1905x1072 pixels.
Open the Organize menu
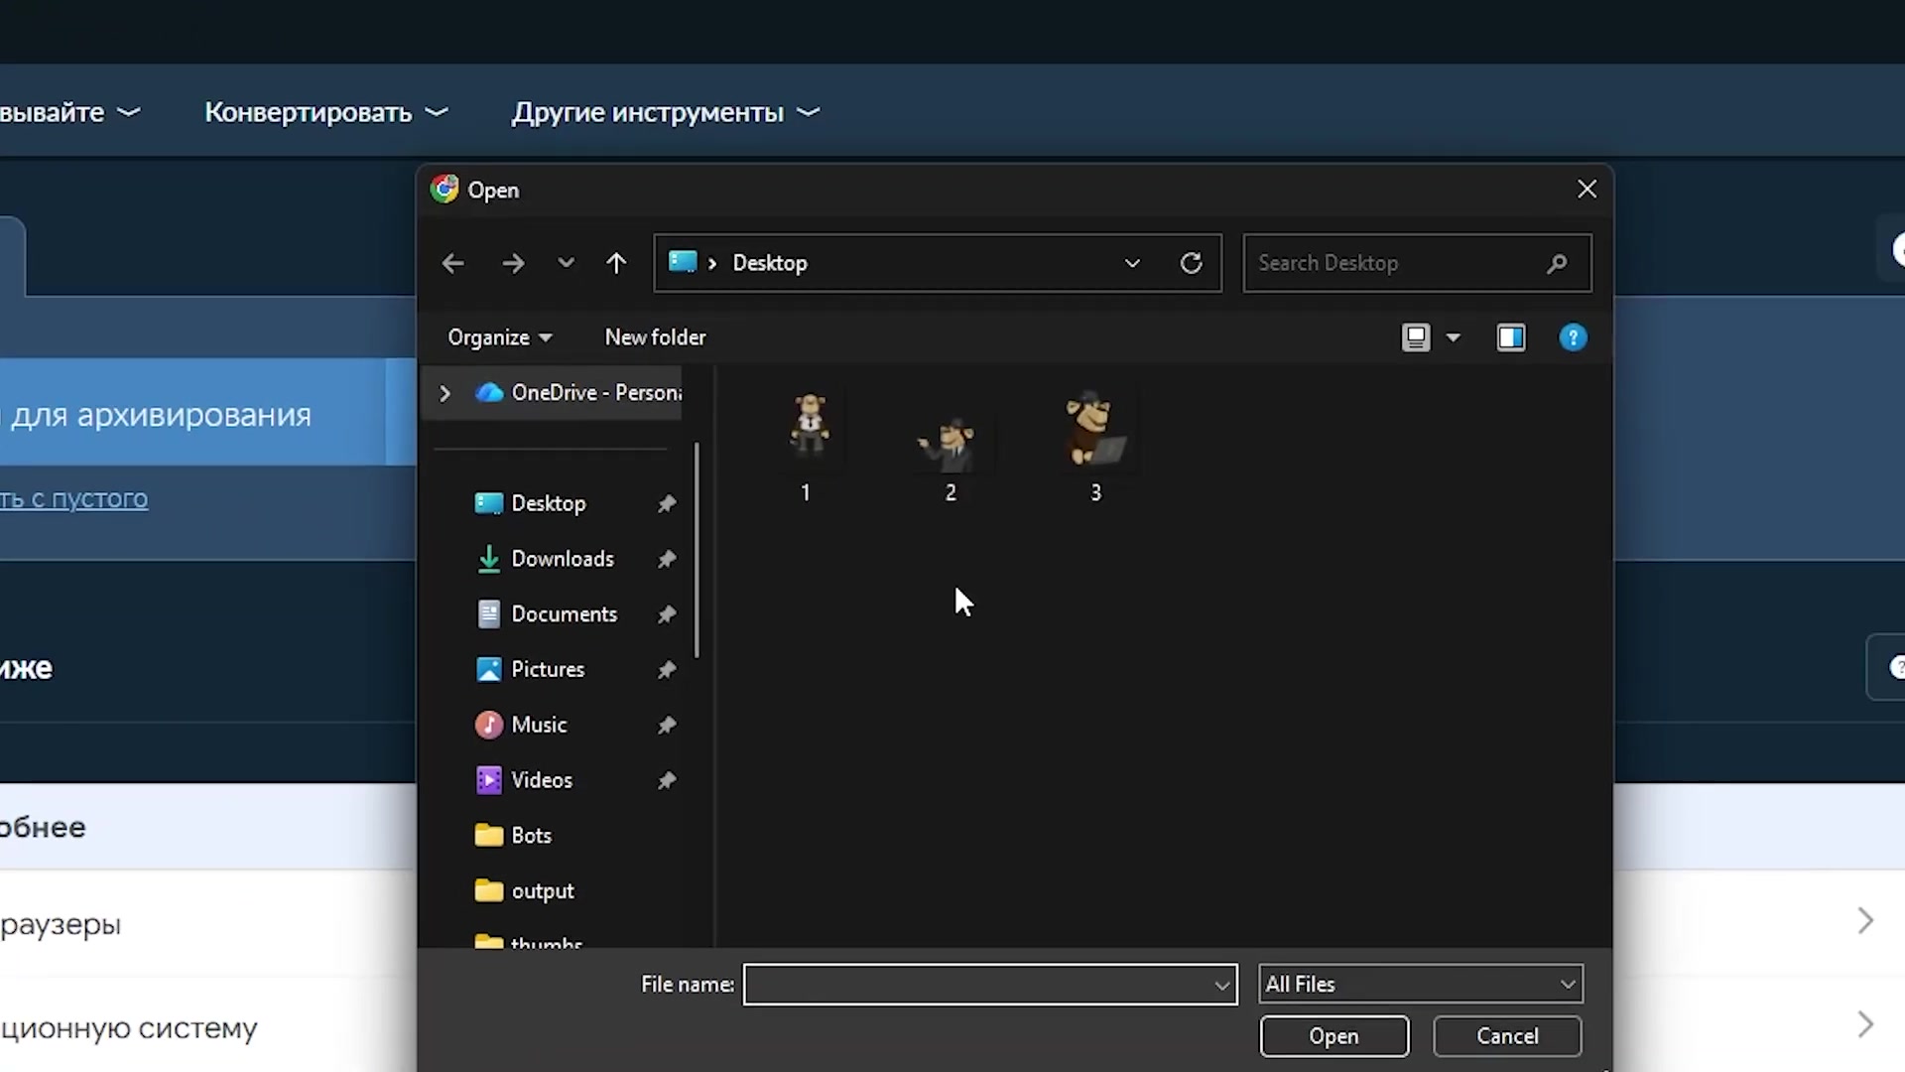[499, 337]
